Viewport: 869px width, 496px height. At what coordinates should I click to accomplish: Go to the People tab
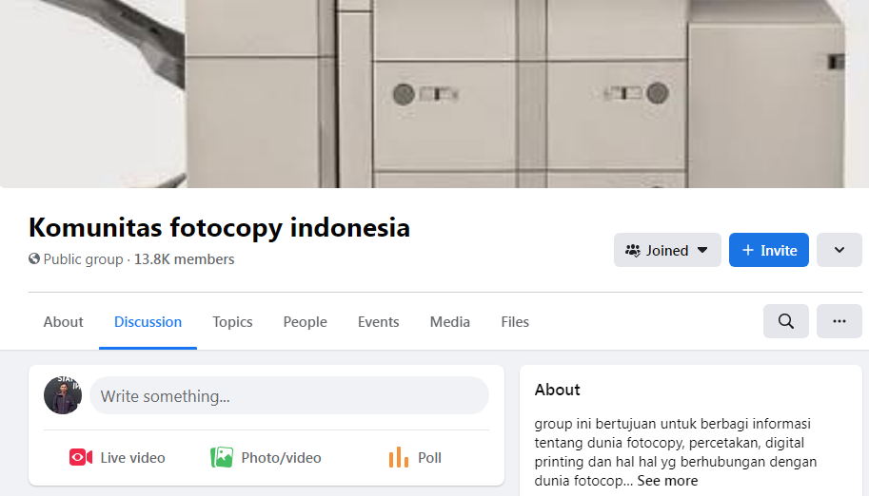(305, 321)
